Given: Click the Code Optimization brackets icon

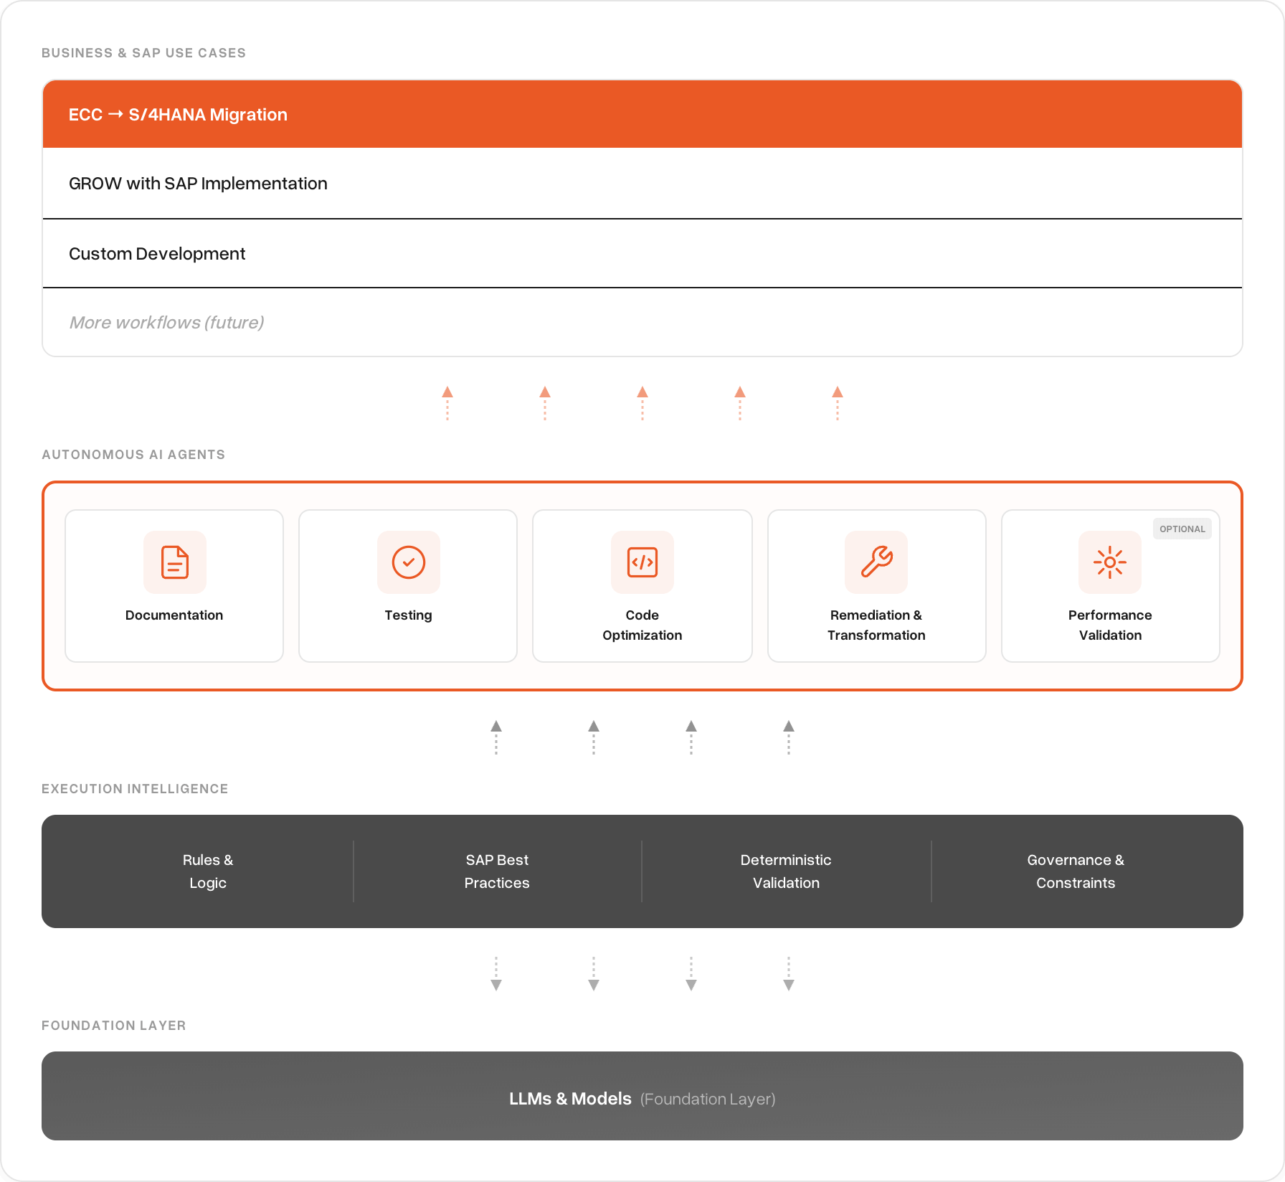Looking at the screenshot, I should (642, 562).
